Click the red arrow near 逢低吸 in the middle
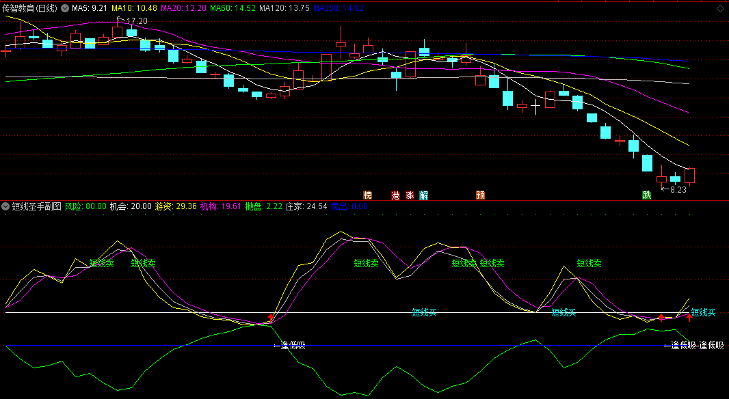Image resolution: width=729 pixels, height=399 pixels. click(271, 318)
